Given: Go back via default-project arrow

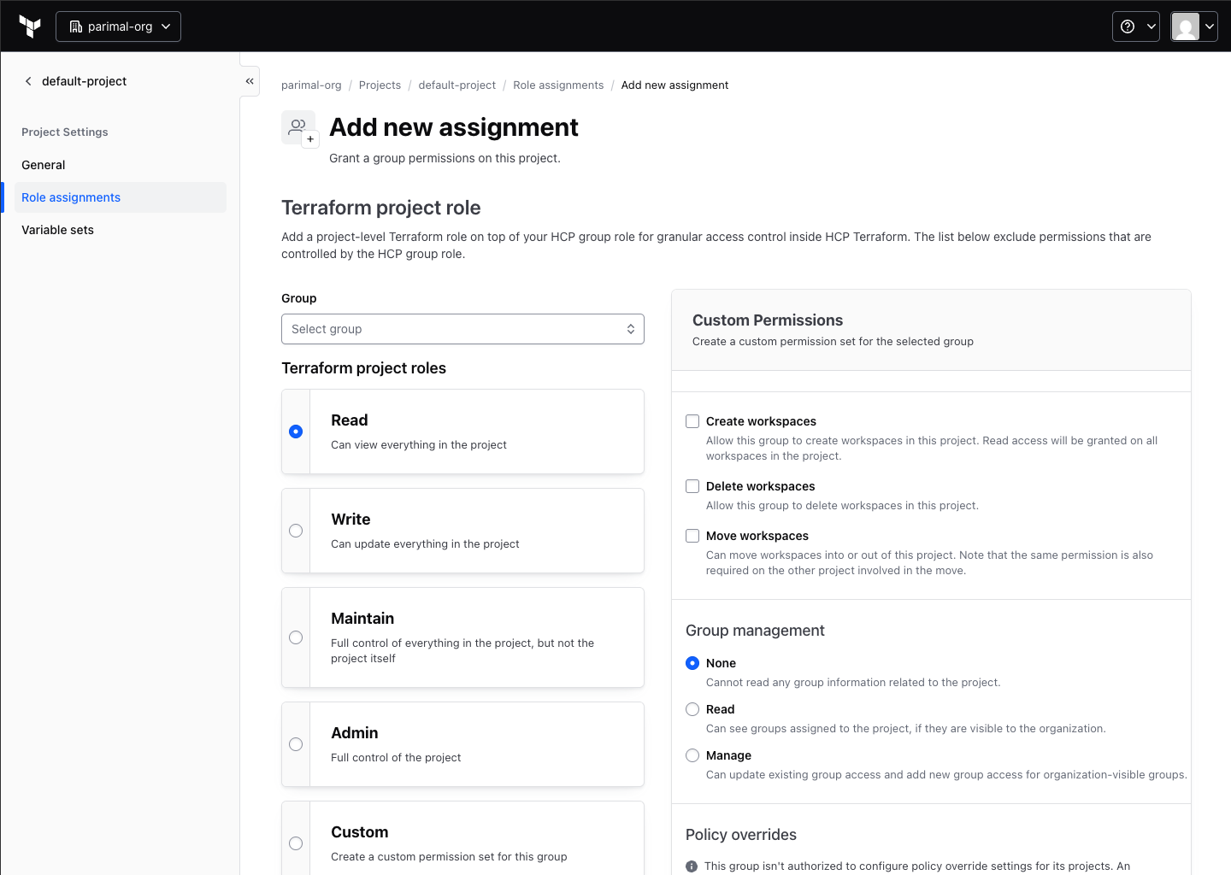Looking at the screenshot, I should pyautogui.click(x=28, y=81).
